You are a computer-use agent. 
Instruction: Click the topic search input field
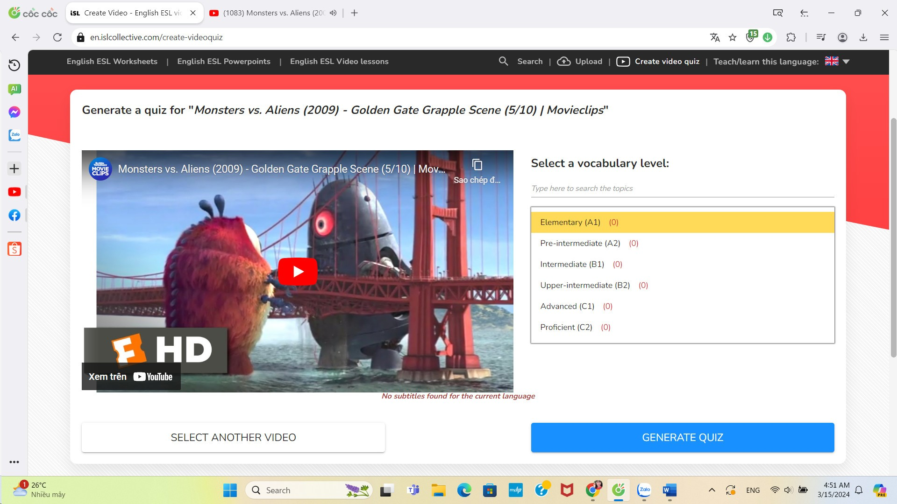[x=683, y=189]
